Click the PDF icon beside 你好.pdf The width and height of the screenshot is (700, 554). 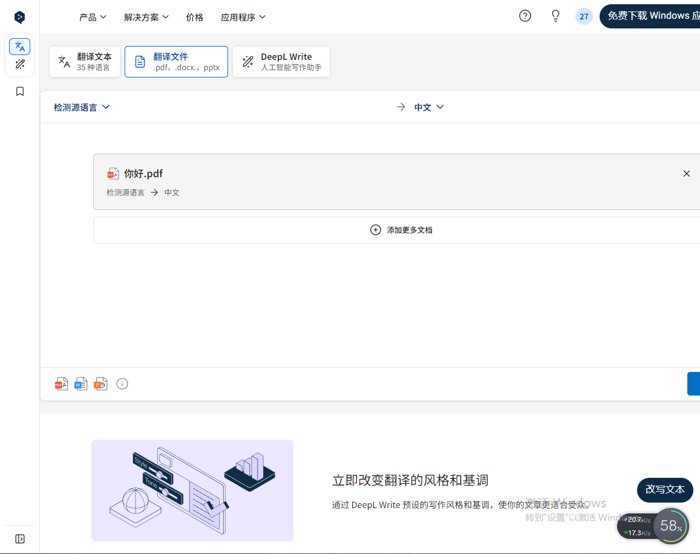[x=113, y=174]
